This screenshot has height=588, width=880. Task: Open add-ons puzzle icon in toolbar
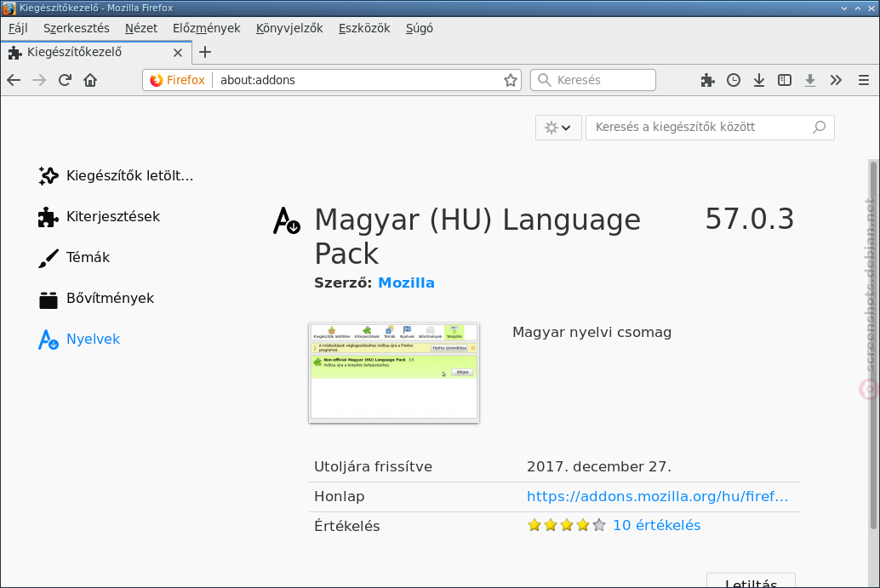708,80
